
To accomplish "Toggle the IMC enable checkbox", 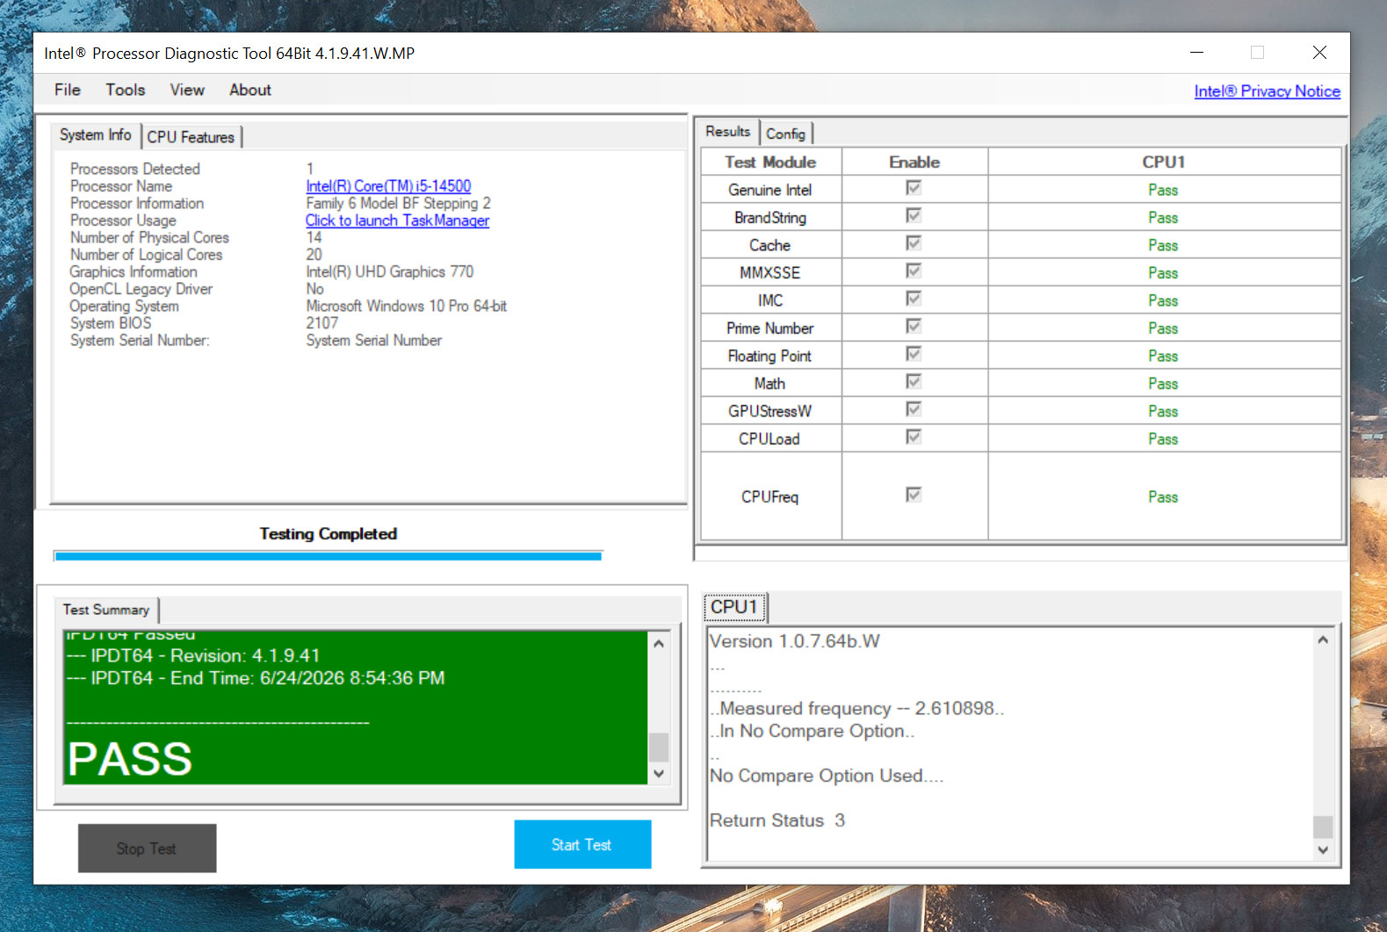I will (914, 299).
